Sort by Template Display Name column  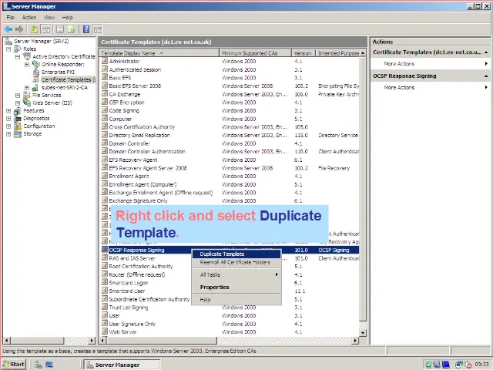(159, 53)
